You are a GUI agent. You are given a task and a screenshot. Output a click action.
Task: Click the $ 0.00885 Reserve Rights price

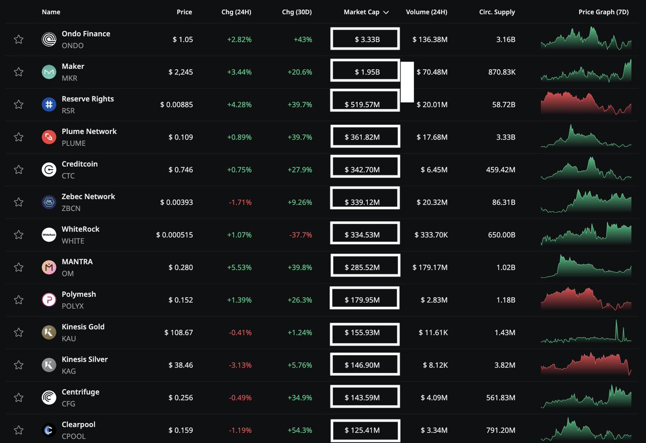pyautogui.click(x=177, y=104)
